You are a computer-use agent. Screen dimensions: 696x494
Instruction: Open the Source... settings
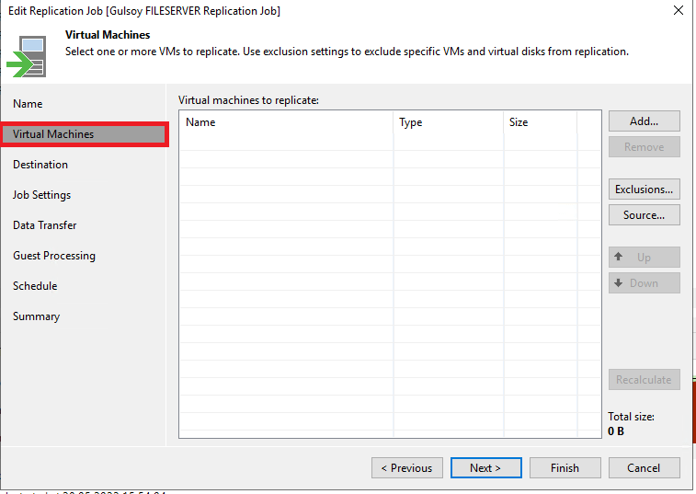(x=644, y=215)
